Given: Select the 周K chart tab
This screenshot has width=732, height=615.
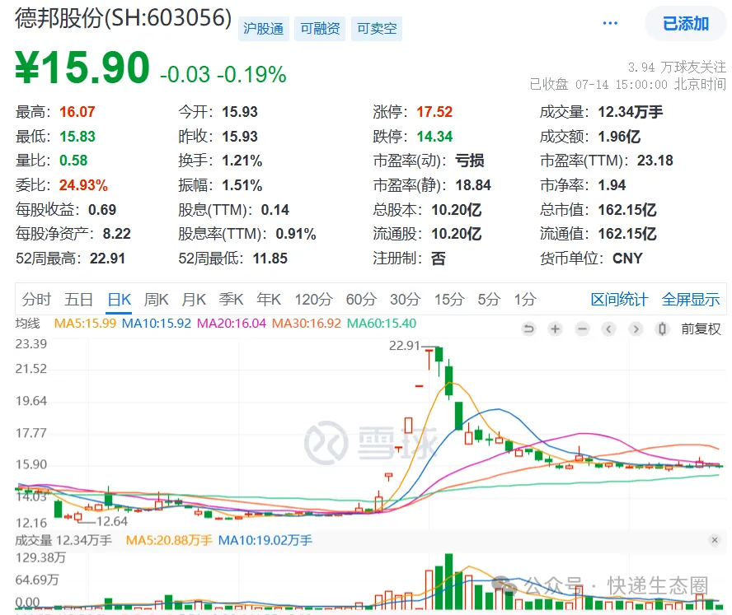Looking at the screenshot, I should 157,300.
